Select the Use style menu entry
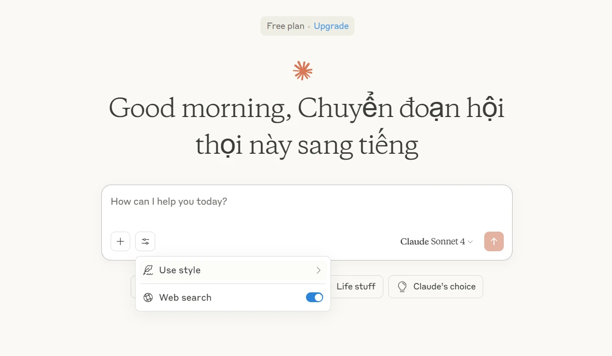 [x=233, y=270]
